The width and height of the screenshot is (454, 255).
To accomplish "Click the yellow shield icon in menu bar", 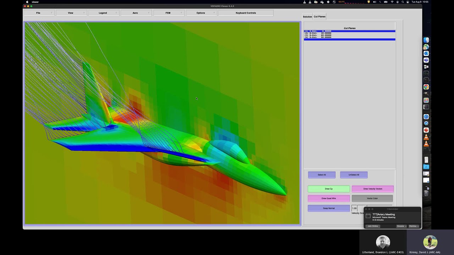I will coord(369,2).
